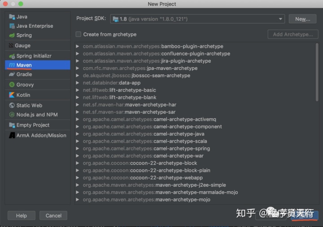The image size is (323, 227).
Task: Click the Gradle elephant icon
Action: click(x=12, y=74)
